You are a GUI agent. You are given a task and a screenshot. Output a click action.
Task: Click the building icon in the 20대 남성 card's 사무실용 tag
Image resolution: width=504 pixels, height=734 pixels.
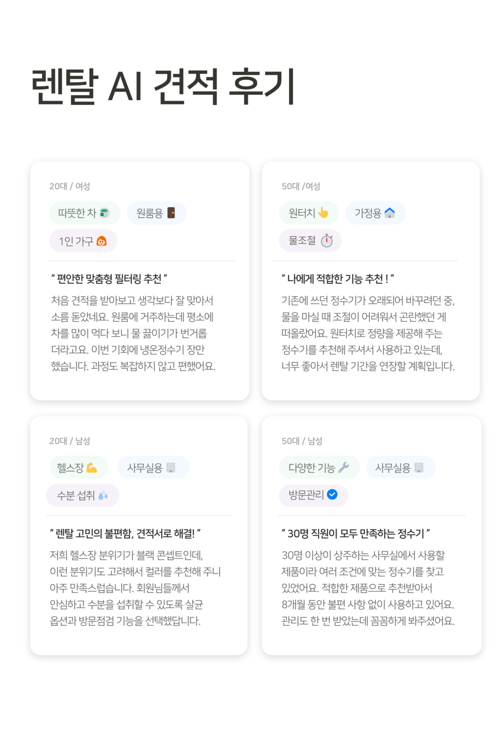[171, 468]
